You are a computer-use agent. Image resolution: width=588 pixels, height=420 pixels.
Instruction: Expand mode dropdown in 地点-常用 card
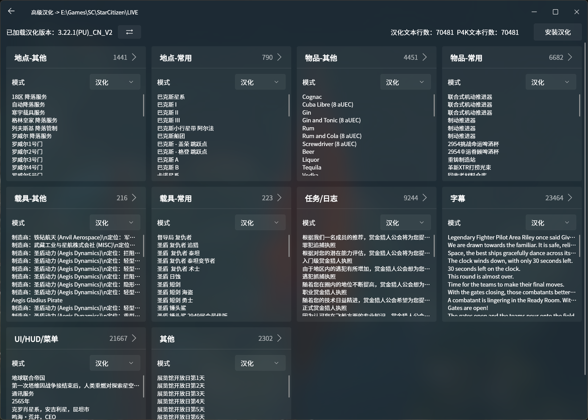coord(260,82)
